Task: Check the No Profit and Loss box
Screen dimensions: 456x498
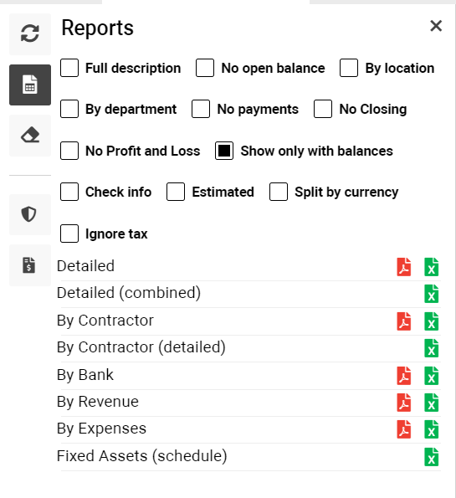Action: [x=69, y=151]
